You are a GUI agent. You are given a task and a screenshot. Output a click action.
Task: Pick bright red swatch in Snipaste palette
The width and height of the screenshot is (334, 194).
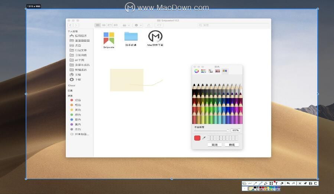click(263, 188)
